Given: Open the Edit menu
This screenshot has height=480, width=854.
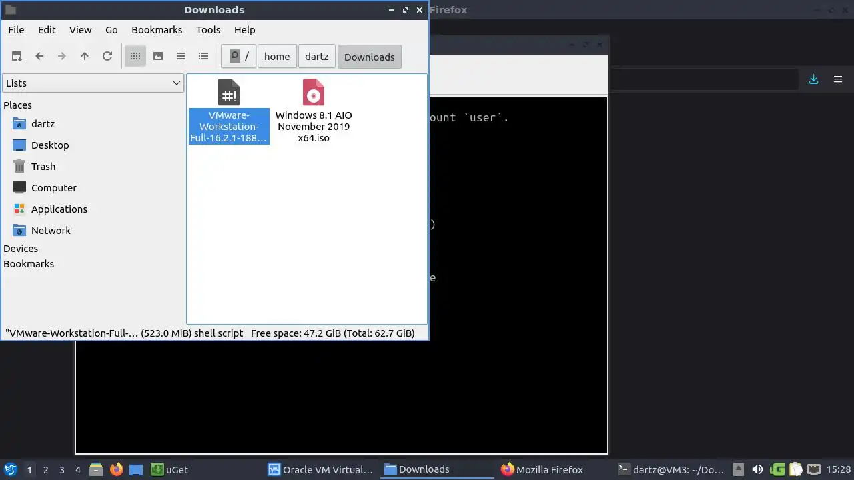Looking at the screenshot, I should [x=47, y=30].
